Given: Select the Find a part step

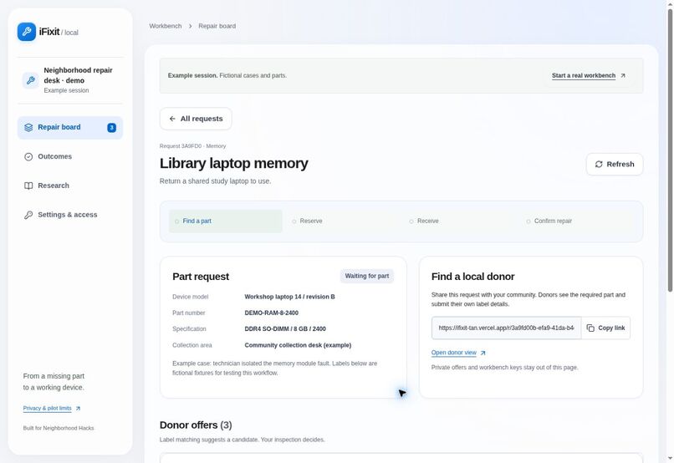Looking at the screenshot, I should pyautogui.click(x=226, y=221).
